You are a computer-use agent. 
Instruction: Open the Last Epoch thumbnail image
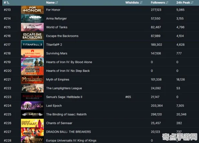point(32,106)
